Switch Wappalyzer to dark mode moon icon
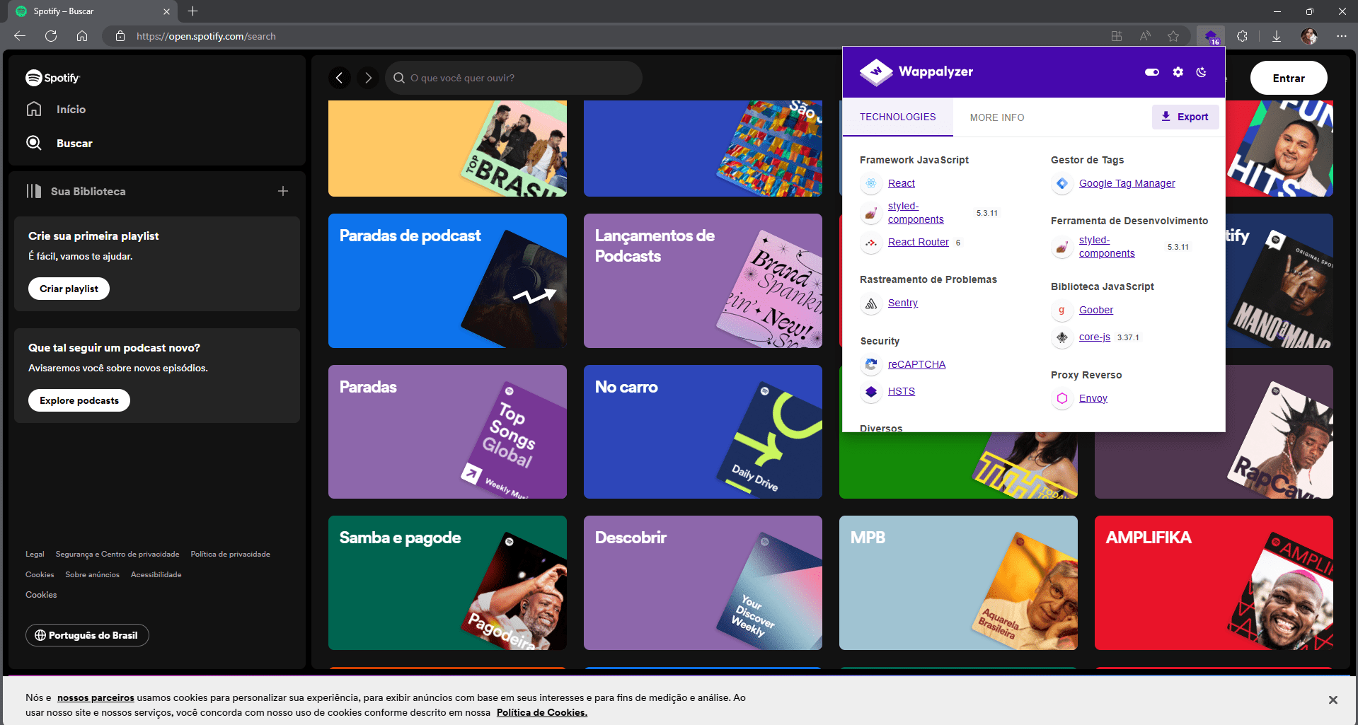This screenshot has height=725, width=1358. pos(1202,71)
